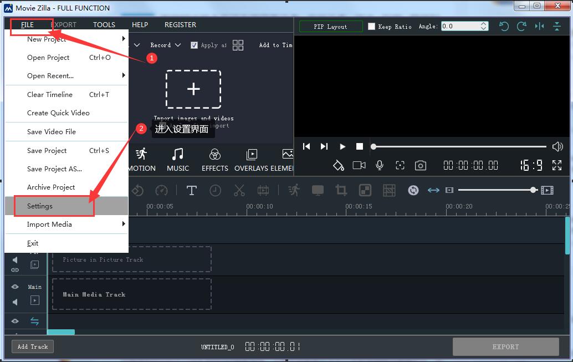The width and height of the screenshot is (573, 362).
Task: Open the OVERLAYS tab
Action: coord(252,160)
